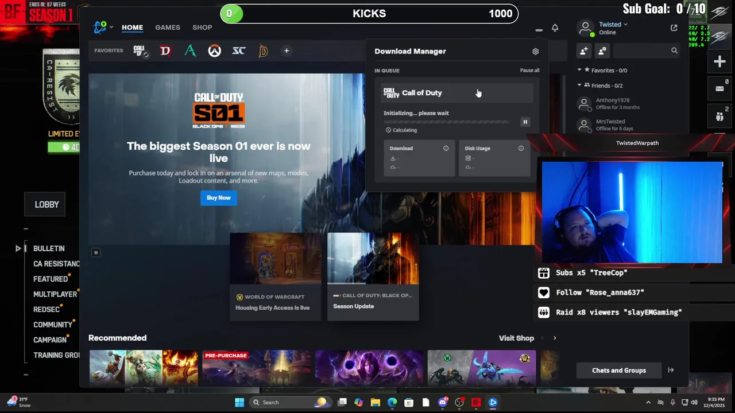Open COMMUNITY in the game menu
The width and height of the screenshot is (735, 413).
click(x=53, y=325)
